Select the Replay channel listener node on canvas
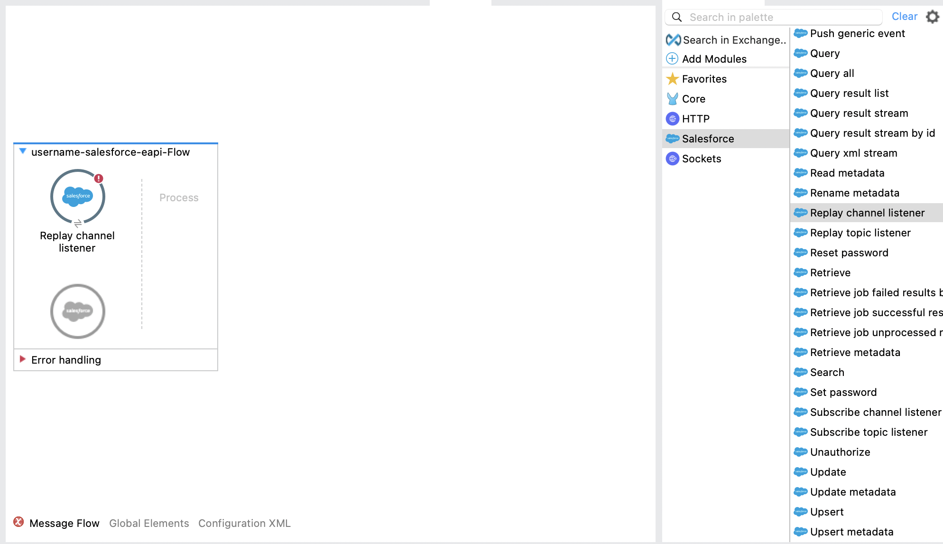The height and width of the screenshot is (544, 943). [78, 197]
